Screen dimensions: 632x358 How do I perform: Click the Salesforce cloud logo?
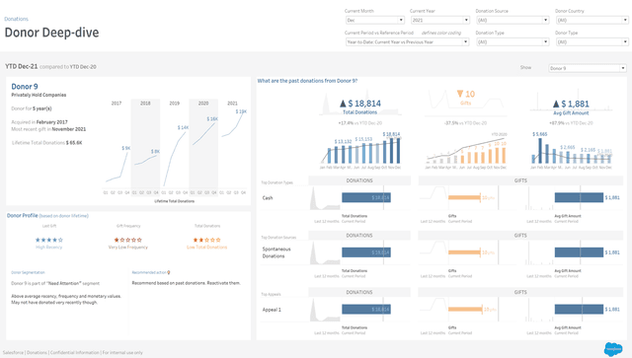pyautogui.click(x=613, y=349)
